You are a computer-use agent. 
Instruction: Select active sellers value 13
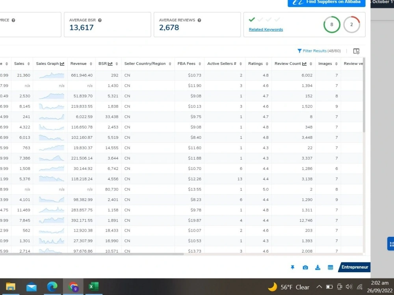(240, 179)
